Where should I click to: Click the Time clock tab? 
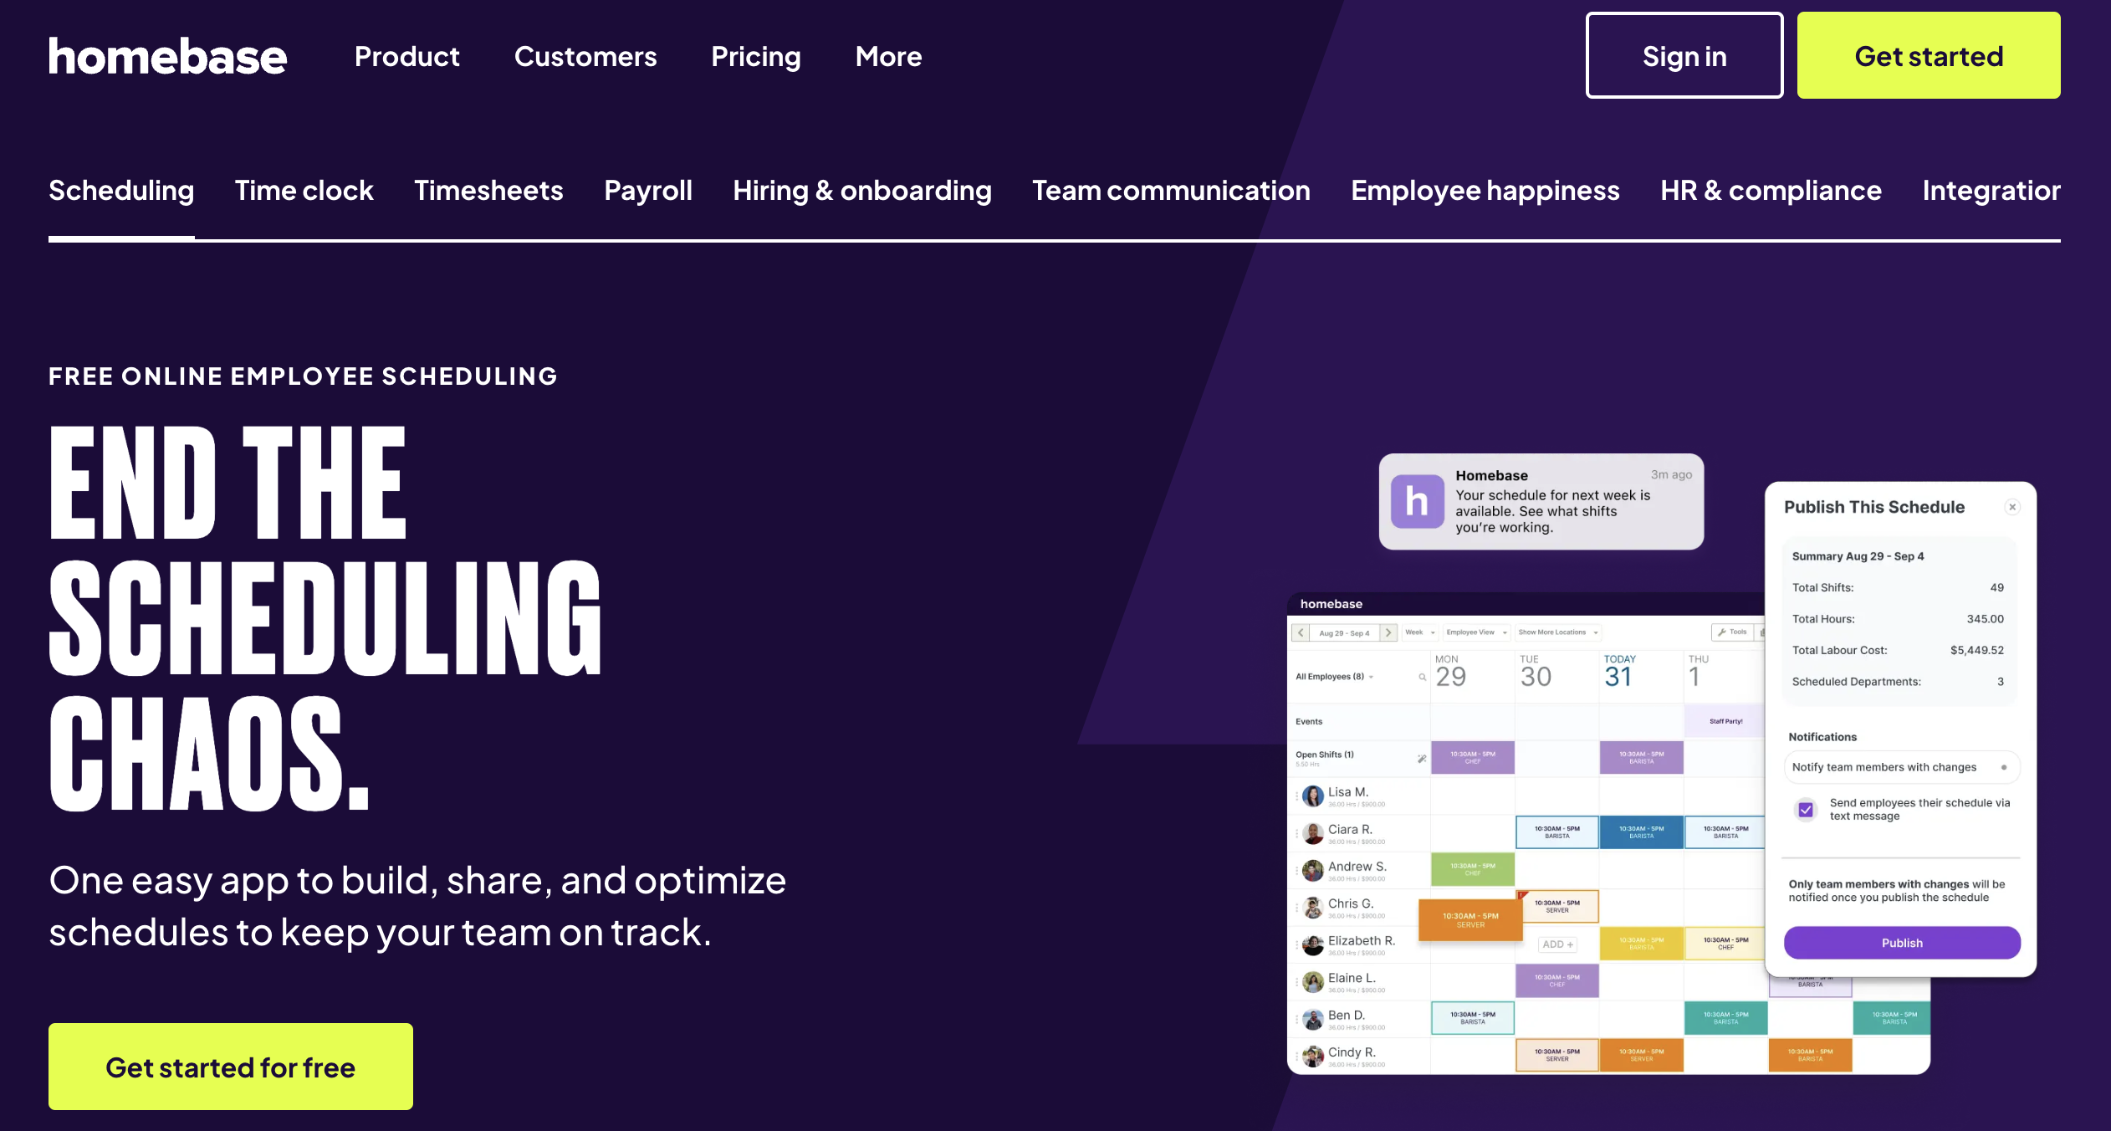[x=304, y=190]
